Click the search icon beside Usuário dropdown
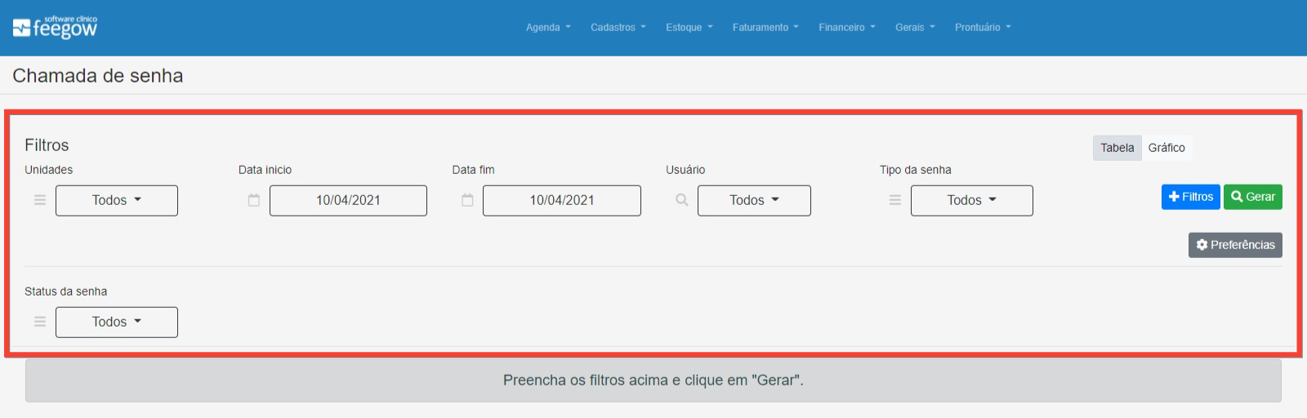This screenshot has width=1307, height=418. pyautogui.click(x=682, y=200)
